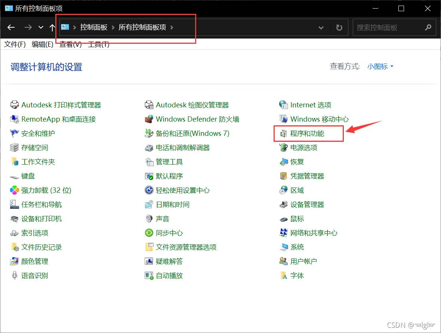Click the 语音识别 microphone icon
The width and height of the screenshot is (441, 333).
click(15, 276)
